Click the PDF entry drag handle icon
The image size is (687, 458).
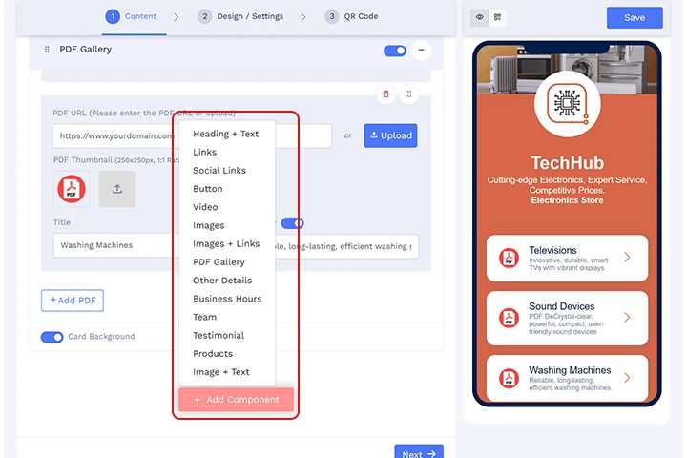(409, 94)
